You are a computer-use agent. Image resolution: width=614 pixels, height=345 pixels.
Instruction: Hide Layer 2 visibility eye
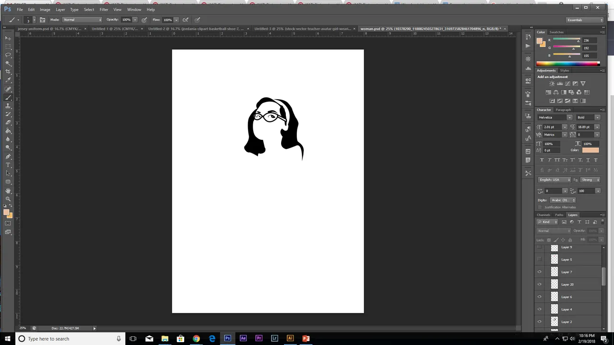pyautogui.click(x=540, y=322)
